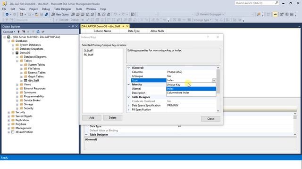The image size is (302, 169).
Task: Click the property grid scroll down arrow
Action: click(218, 111)
